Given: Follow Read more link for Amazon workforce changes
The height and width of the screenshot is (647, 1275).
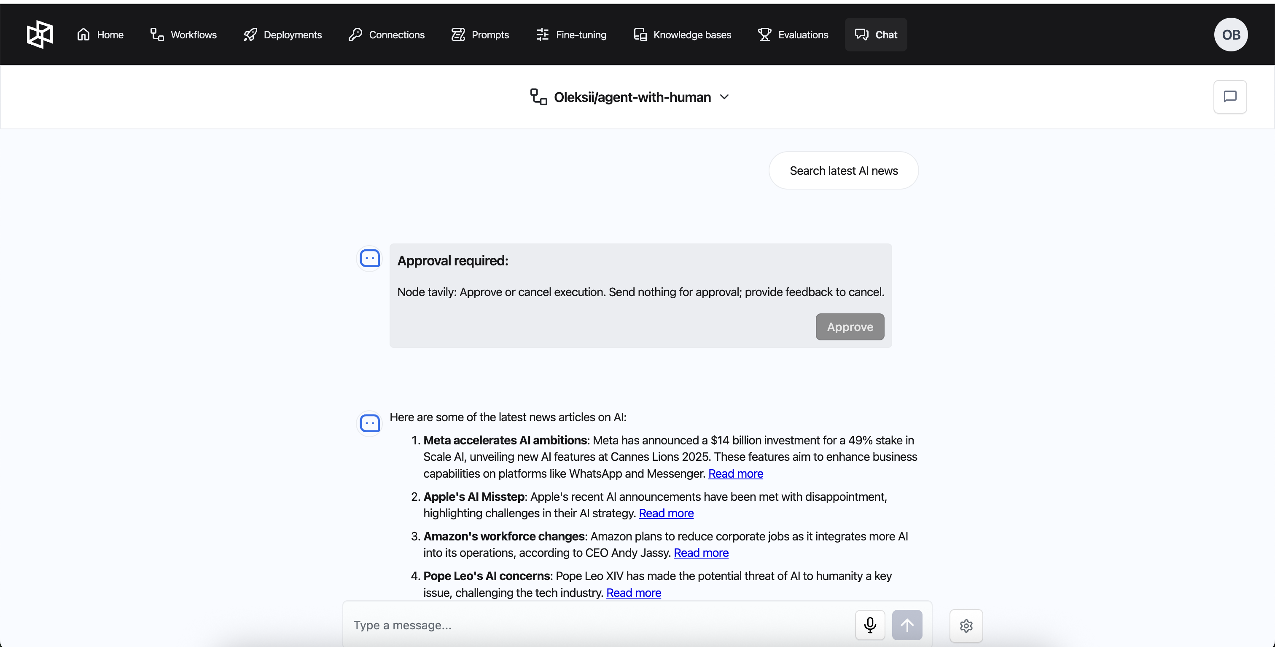Looking at the screenshot, I should pos(700,553).
